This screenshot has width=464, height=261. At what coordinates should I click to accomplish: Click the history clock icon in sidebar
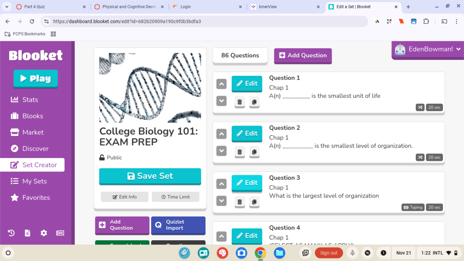point(11,233)
